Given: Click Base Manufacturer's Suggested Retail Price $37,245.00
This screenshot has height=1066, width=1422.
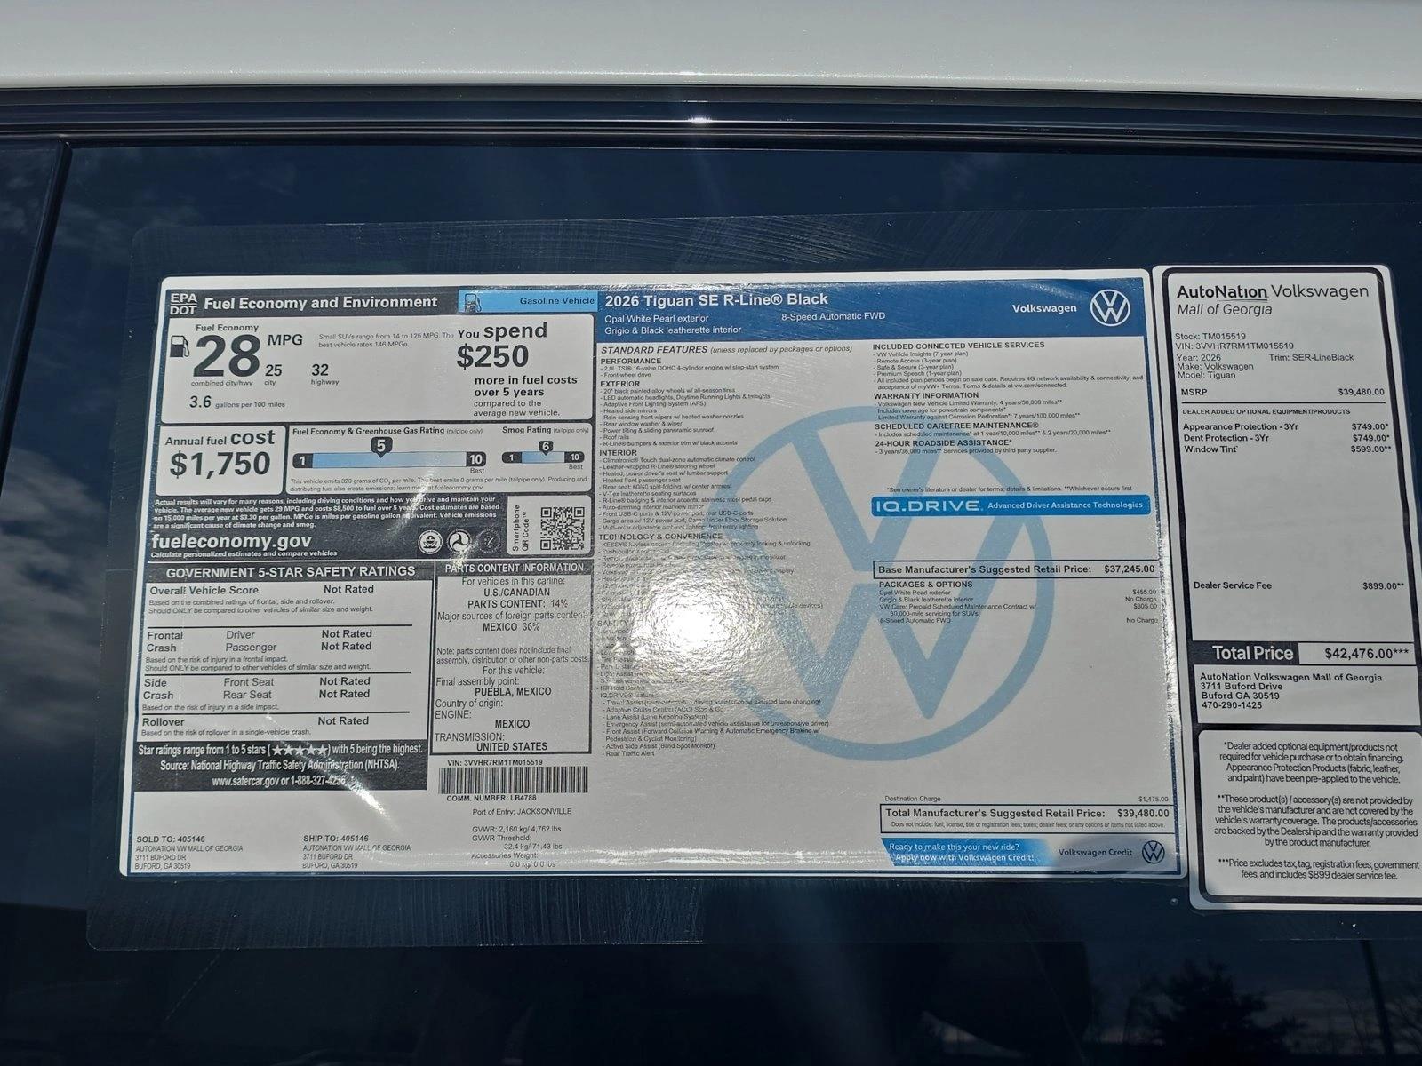Looking at the screenshot, I should [x=1017, y=569].
